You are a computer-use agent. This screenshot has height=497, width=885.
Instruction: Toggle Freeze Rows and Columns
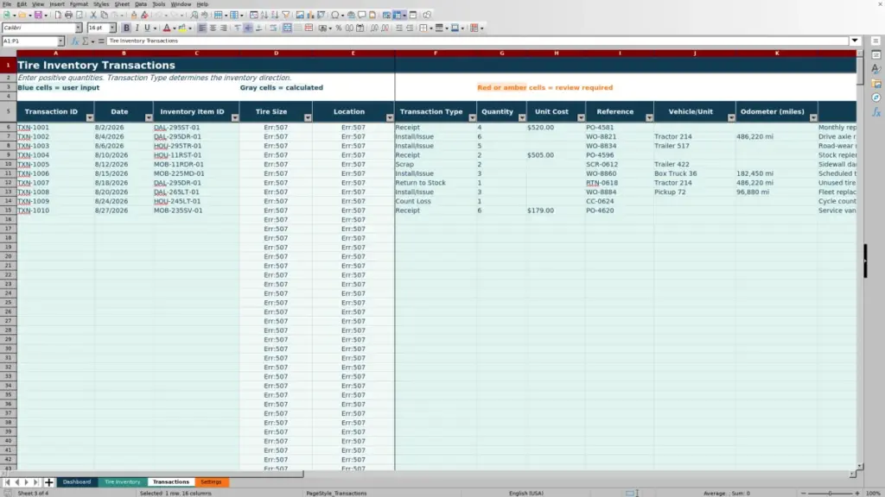coord(398,16)
